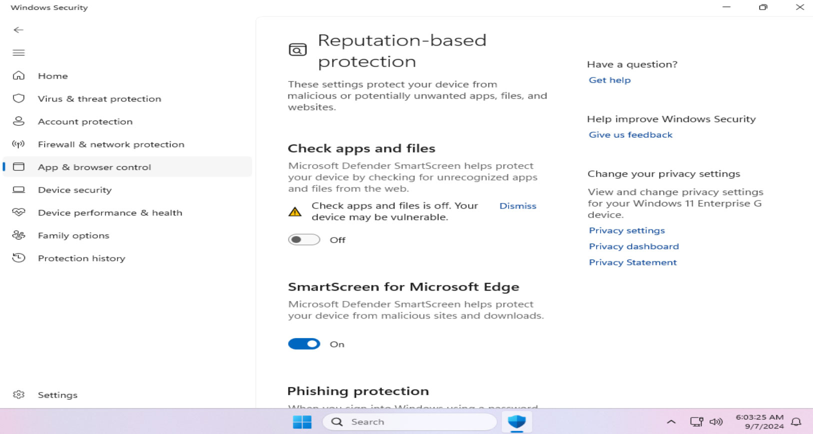Open Firewall & network protection page
The image size is (813, 434).
(x=127, y=144)
